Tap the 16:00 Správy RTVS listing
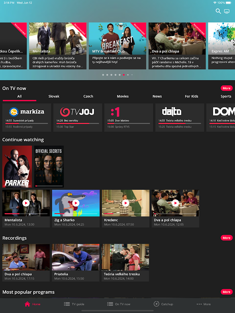Viewport: 235px width, 313px height. pos(119,127)
